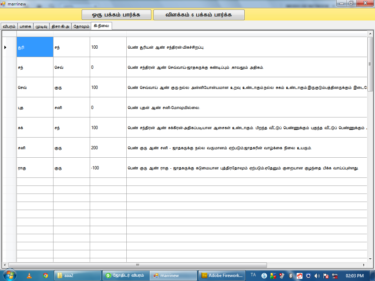Open the aaa2 folder taskbar item
Viewport: 375px width, 281px height.
tap(77, 276)
